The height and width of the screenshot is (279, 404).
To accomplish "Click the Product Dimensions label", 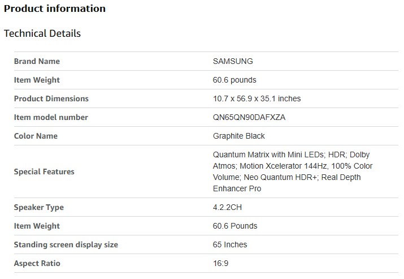I will [x=51, y=98].
